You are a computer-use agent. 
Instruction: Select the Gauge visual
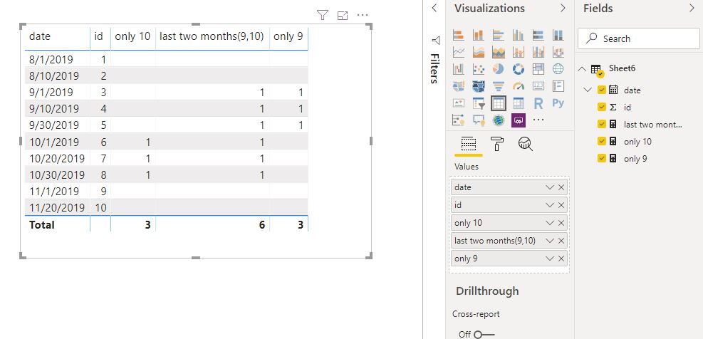(519, 86)
